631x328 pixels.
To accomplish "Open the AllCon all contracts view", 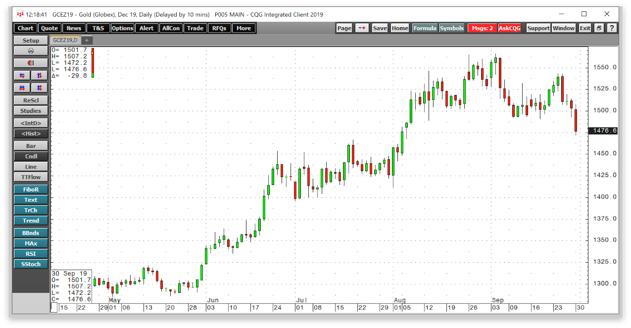I will click(171, 28).
